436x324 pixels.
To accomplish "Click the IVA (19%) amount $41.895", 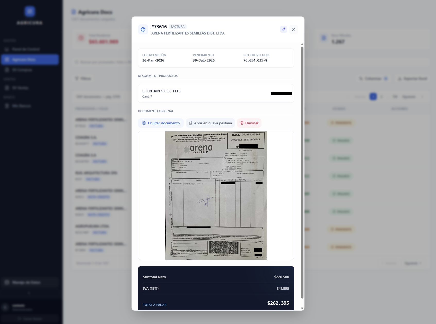I will tap(283, 288).
